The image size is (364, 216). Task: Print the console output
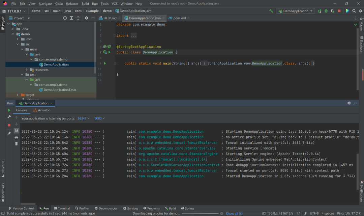pos(16,137)
